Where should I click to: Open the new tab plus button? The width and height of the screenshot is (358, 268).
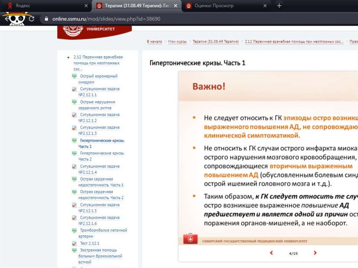pos(279,6)
